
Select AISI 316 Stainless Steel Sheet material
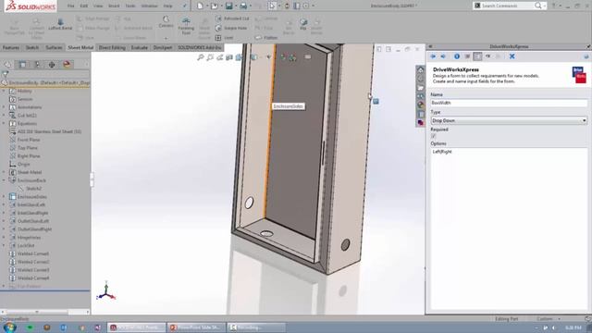point(49,131)
